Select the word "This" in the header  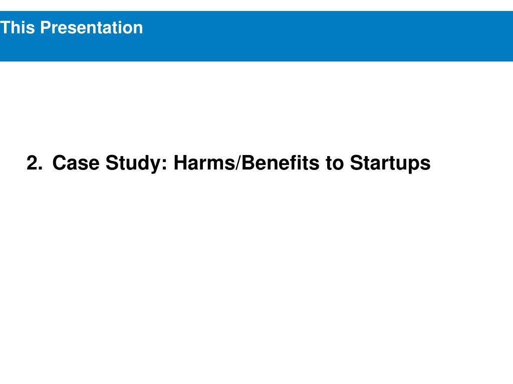click(18, 27)
